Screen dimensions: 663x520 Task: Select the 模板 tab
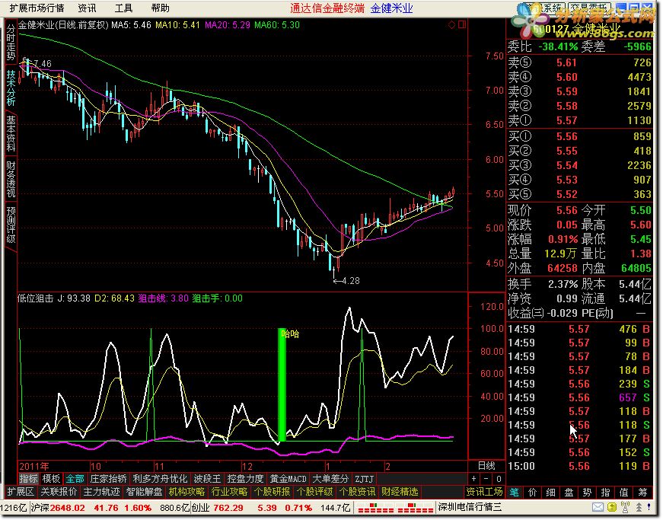click(x=51, y=479)
